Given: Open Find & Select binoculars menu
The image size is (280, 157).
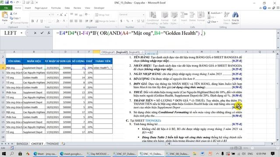Looking at the screenshot, I should pos(235,18).
